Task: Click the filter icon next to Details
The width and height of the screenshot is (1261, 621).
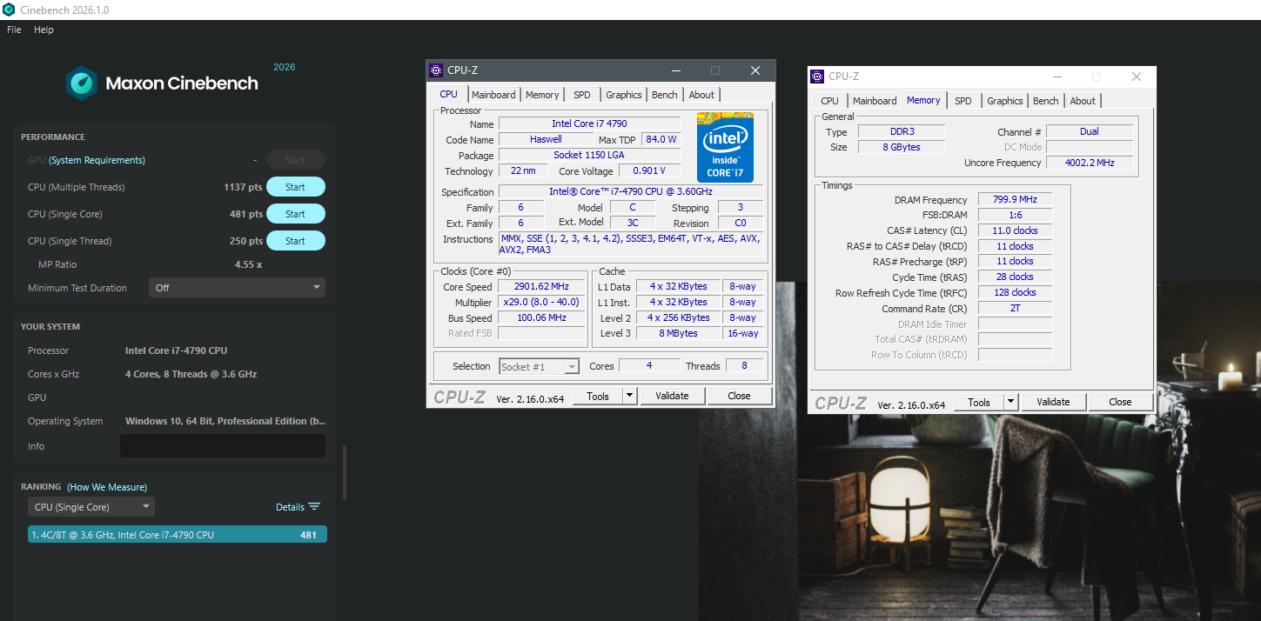Action: pos(314,507)
